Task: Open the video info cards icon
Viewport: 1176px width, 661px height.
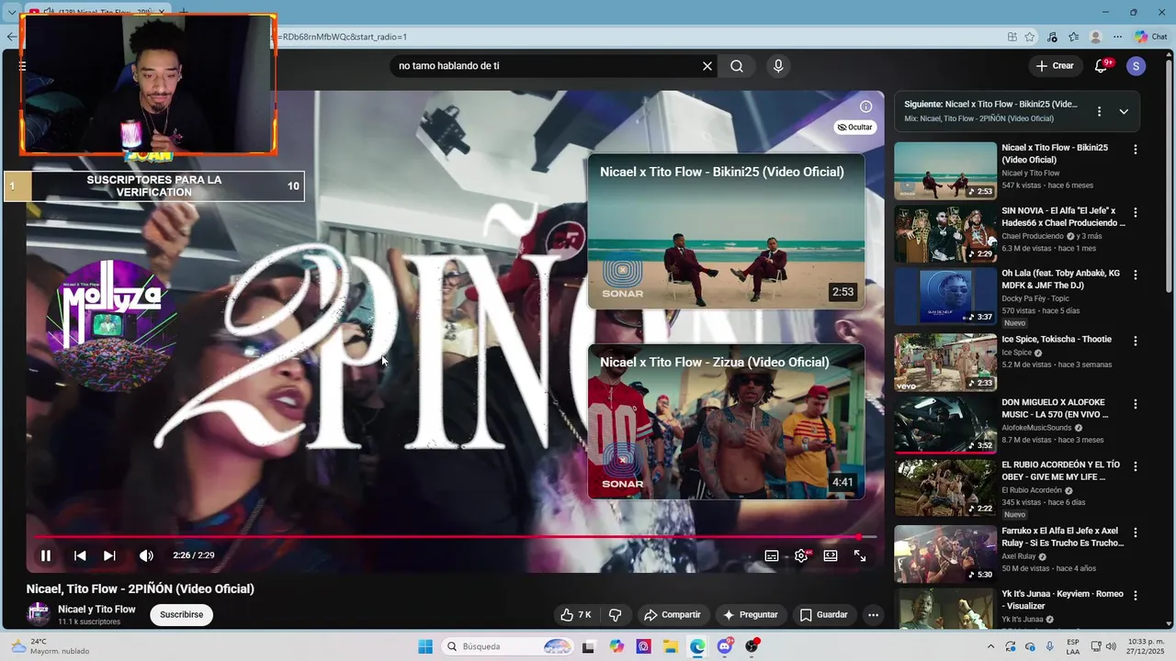Action: (865, 106)
